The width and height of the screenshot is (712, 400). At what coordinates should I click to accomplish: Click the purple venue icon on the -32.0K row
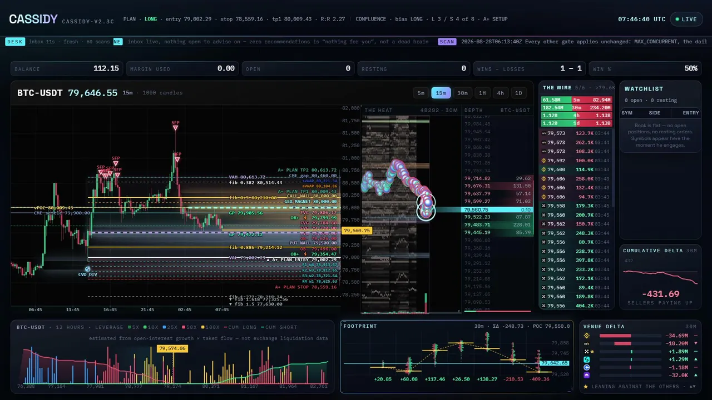(586, 376)
